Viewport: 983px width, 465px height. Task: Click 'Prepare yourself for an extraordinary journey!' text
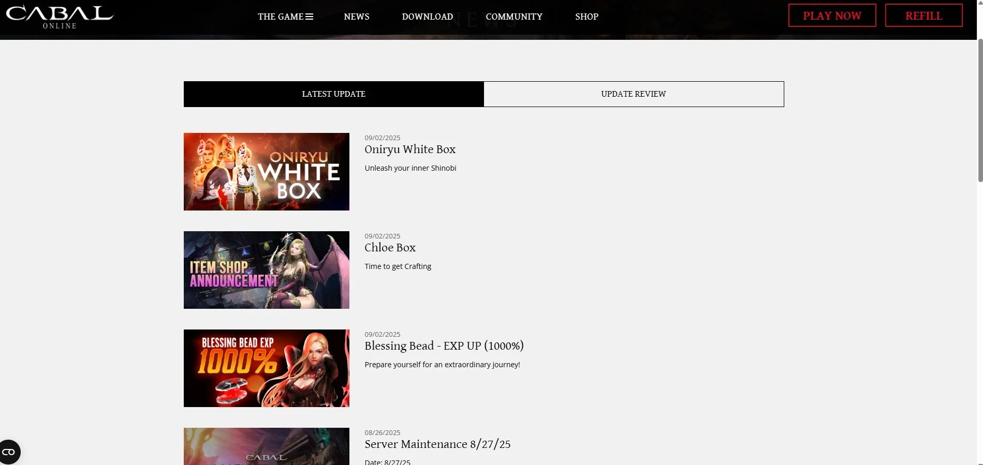[x=442, y=365]
